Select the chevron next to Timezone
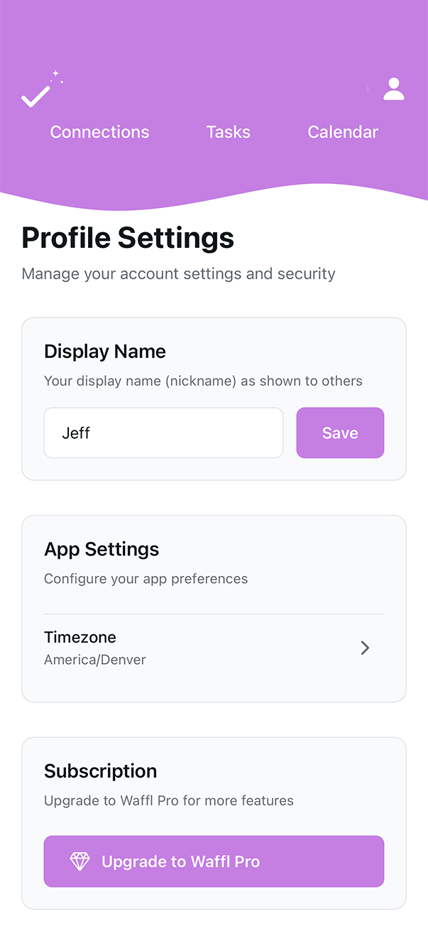This screenshot has height=931, width=428. (365, 648)
